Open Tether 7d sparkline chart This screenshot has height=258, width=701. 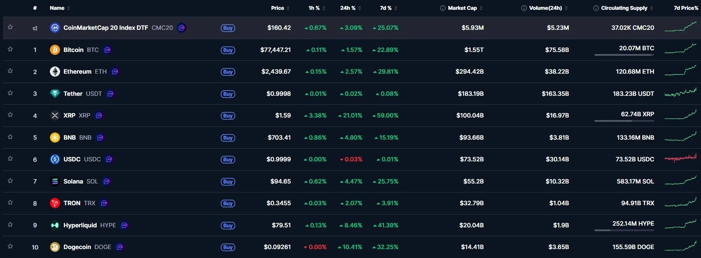[x=681, y=92]
